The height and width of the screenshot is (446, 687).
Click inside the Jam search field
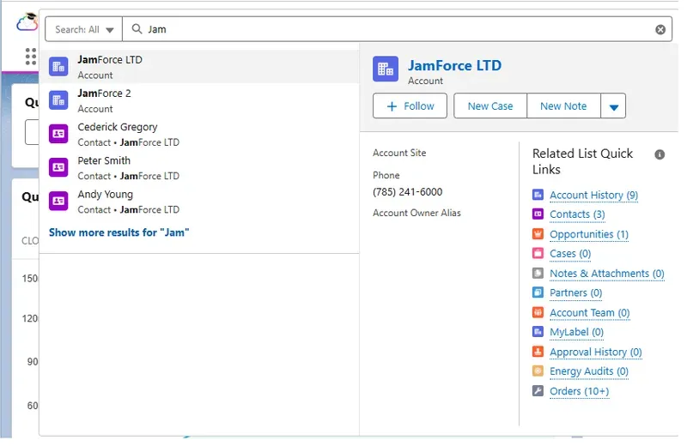(397, 29)
